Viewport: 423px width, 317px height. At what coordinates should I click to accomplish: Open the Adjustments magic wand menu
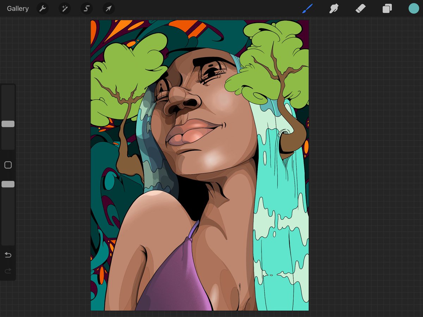click(65, 8)
